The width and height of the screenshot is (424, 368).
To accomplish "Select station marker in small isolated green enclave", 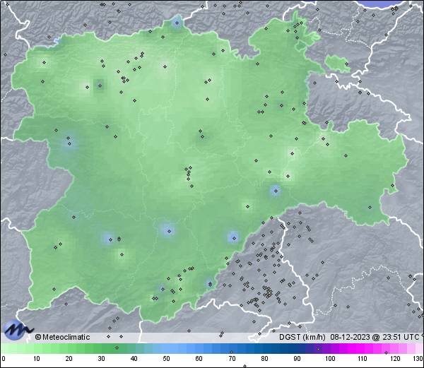I will click(x=347, y=64).
